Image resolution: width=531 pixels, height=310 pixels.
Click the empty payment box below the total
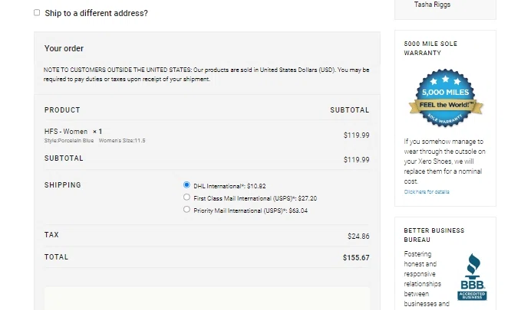point(207,299)
